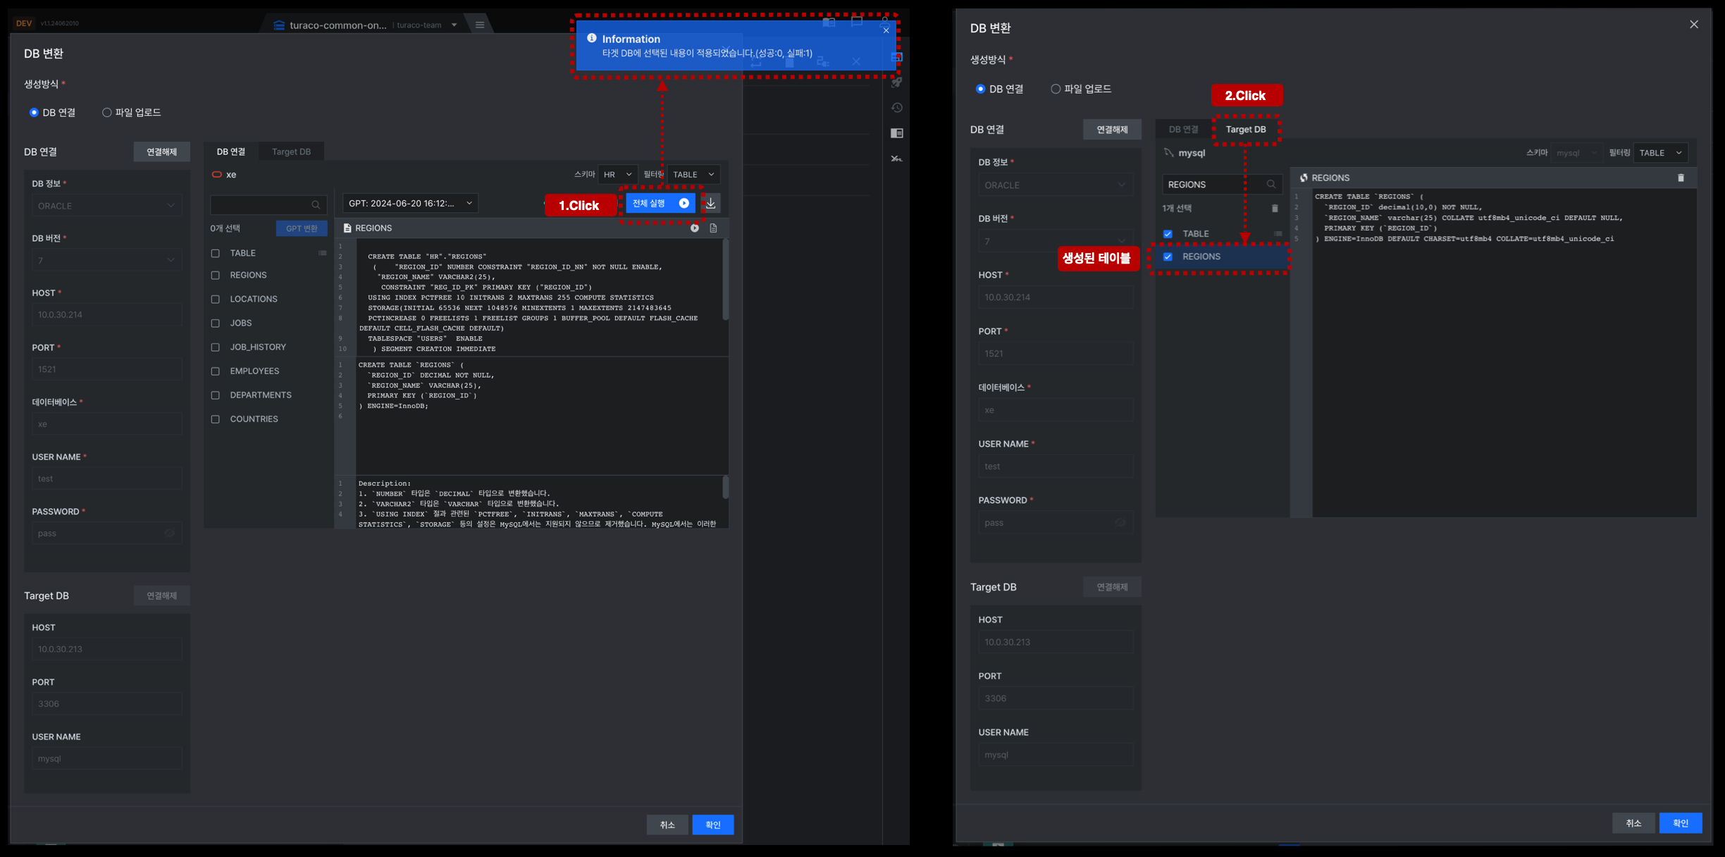This screenshot has height=857, width=1725.
Task: Switch to Target DB tab in right window
Action: pyautogui.click(x=1246, y=130)
